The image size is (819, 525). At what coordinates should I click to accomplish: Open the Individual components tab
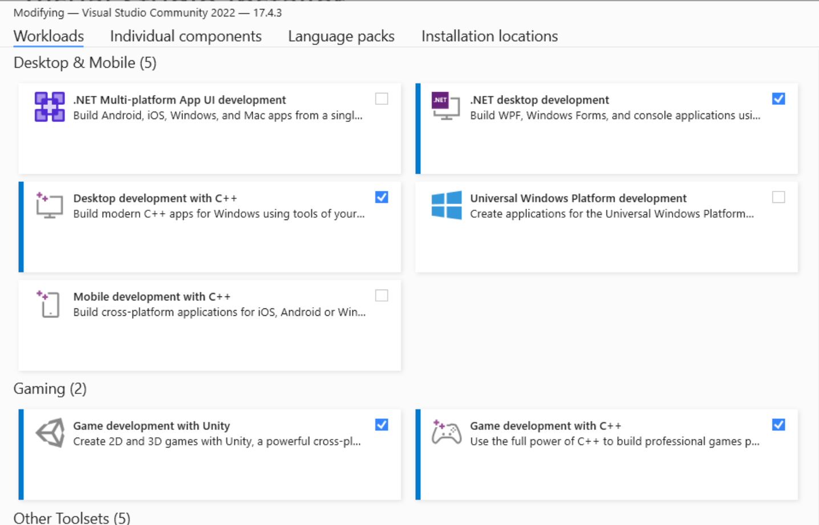coord(186,36)
